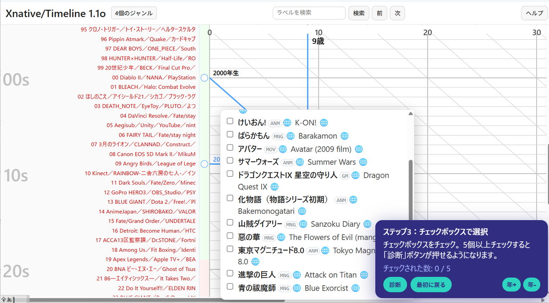
Task: Select row 11 Dark Souls／Fate/Zero
Action: pos(153,183)
